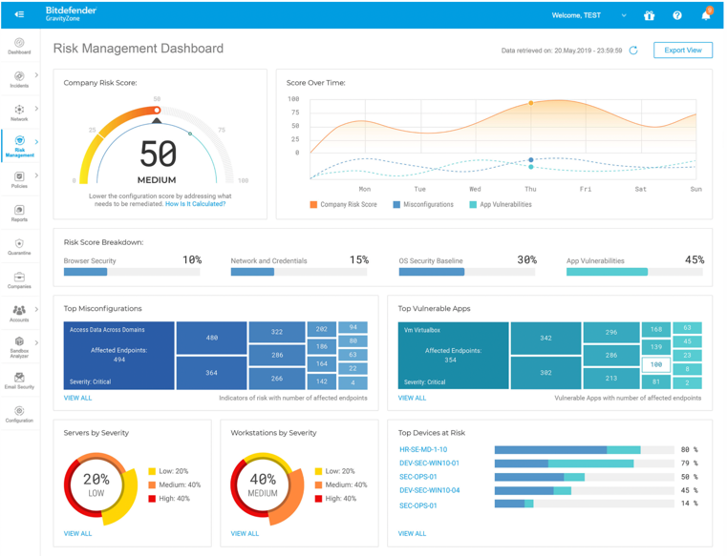Open the notifications bell icon

(x=706, y=15)
